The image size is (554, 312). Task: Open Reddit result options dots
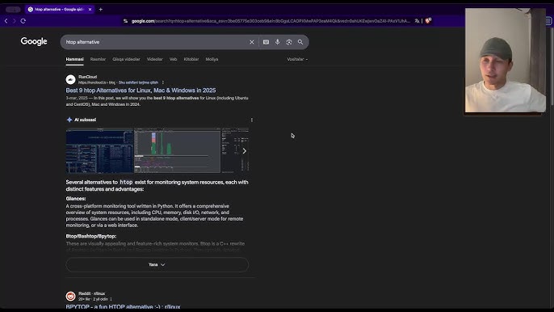(x=111, y=299)
